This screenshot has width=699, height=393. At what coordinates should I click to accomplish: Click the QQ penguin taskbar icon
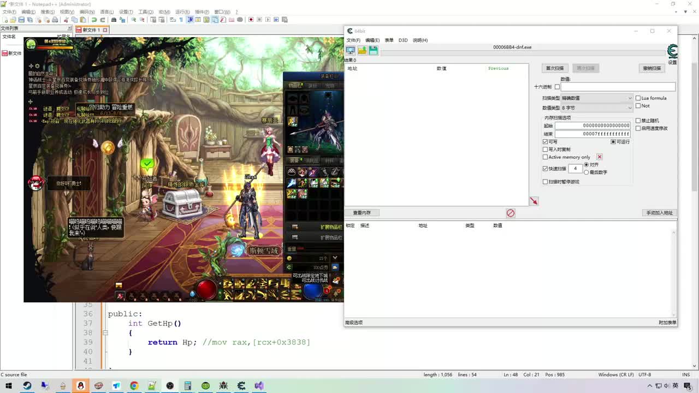point(80,386)
